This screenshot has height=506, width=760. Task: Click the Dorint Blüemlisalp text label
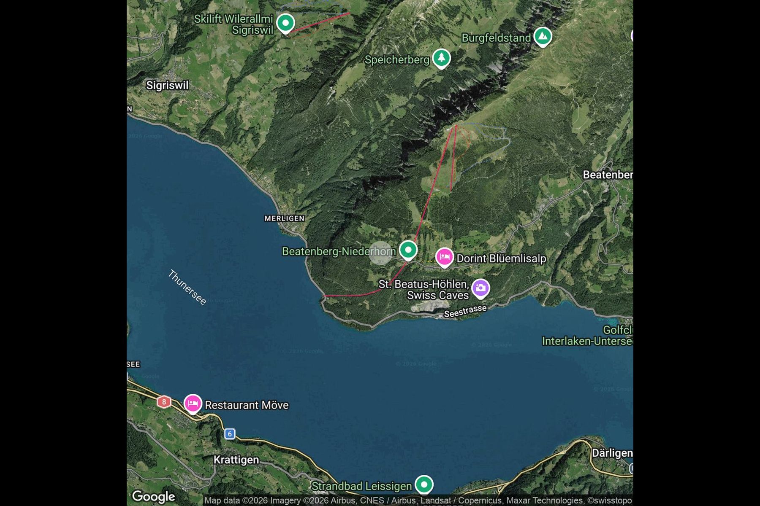click(x=502, y=258)
